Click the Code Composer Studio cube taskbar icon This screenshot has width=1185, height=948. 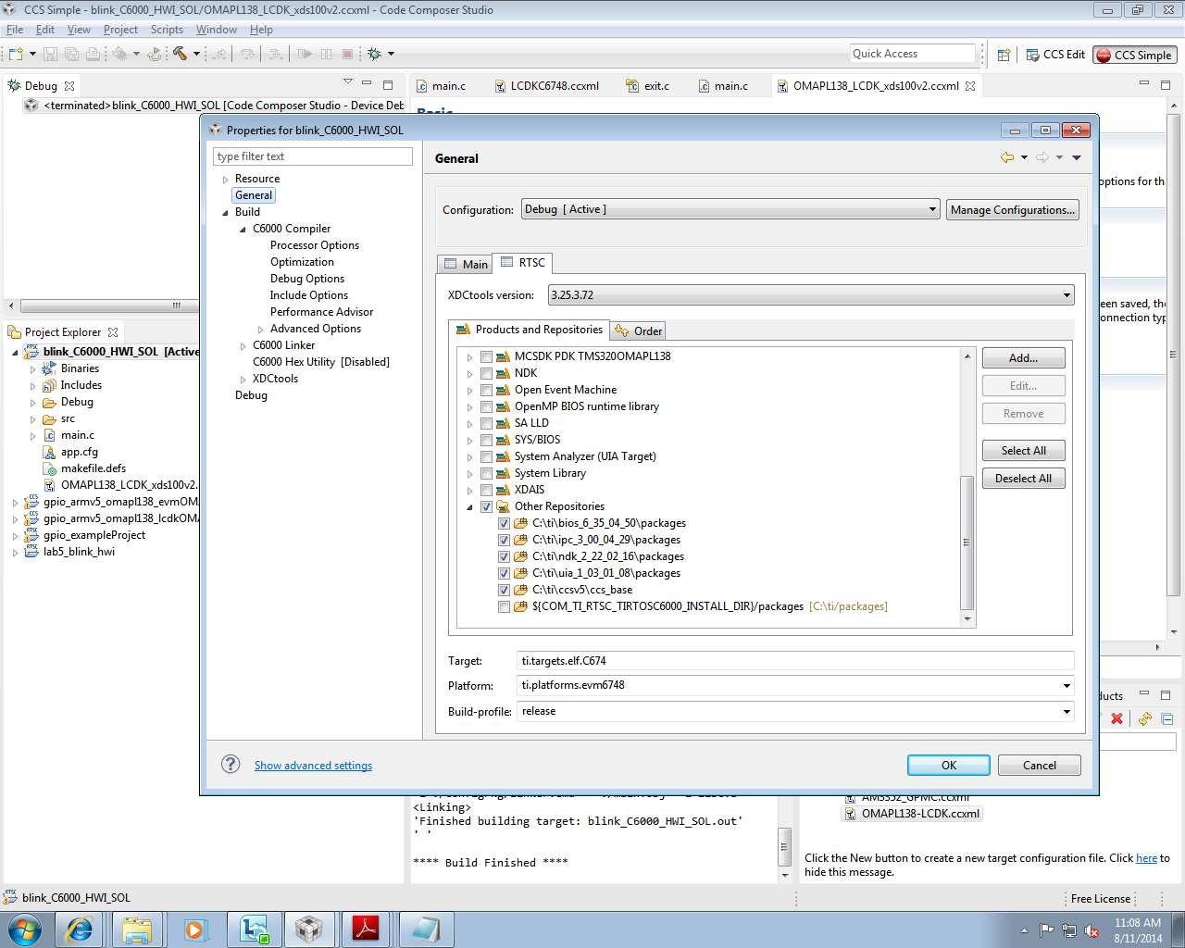[308, 929]
